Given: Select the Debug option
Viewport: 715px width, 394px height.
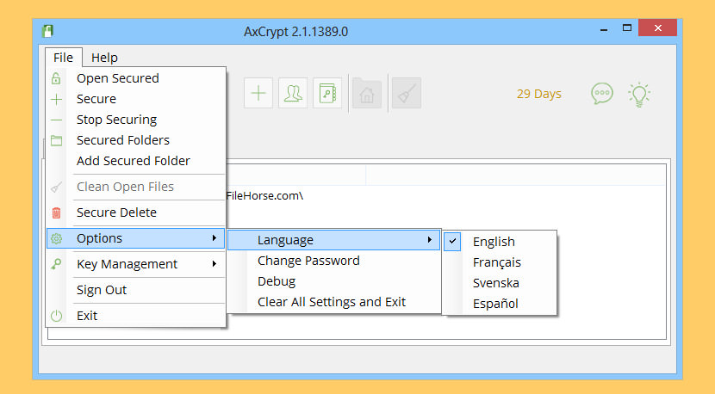Looking at the screenshot, I should 333,281.
